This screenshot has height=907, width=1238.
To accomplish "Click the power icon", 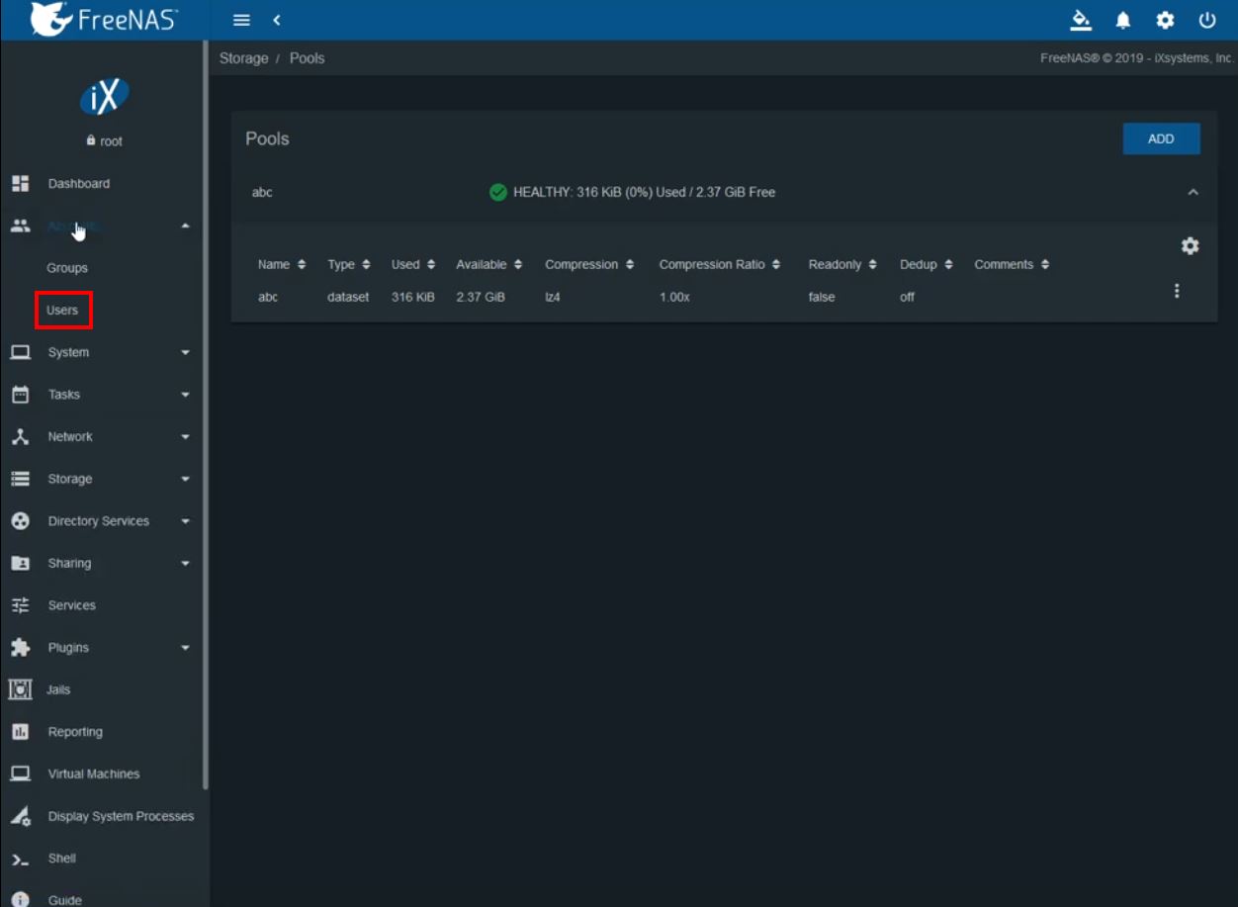I will 1206,20.
